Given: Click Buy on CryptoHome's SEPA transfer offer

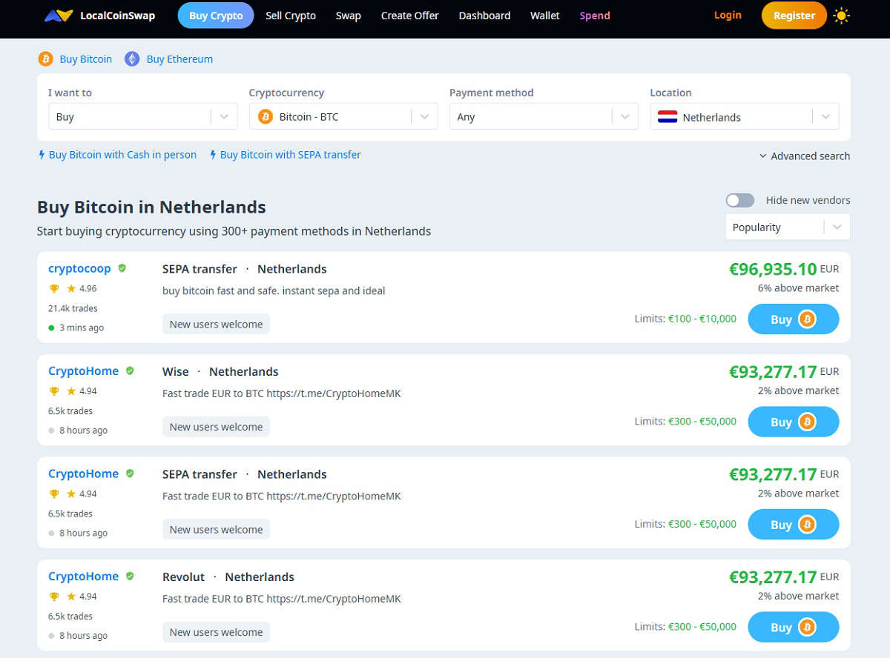Looking at the screenshot, I should point(794,525).
